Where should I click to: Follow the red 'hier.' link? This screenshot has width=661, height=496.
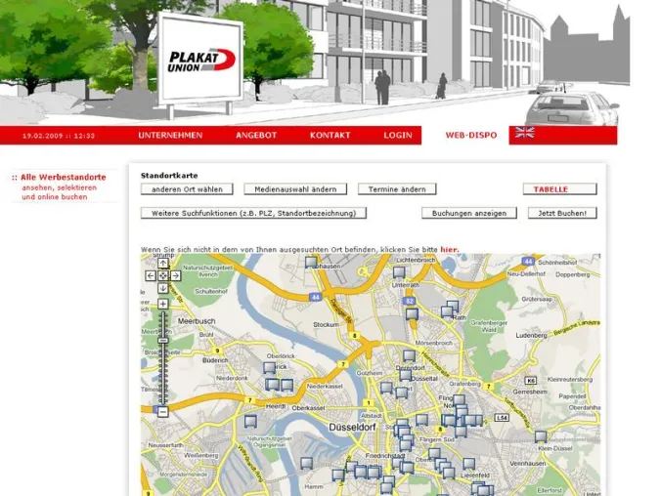[450, 250]
